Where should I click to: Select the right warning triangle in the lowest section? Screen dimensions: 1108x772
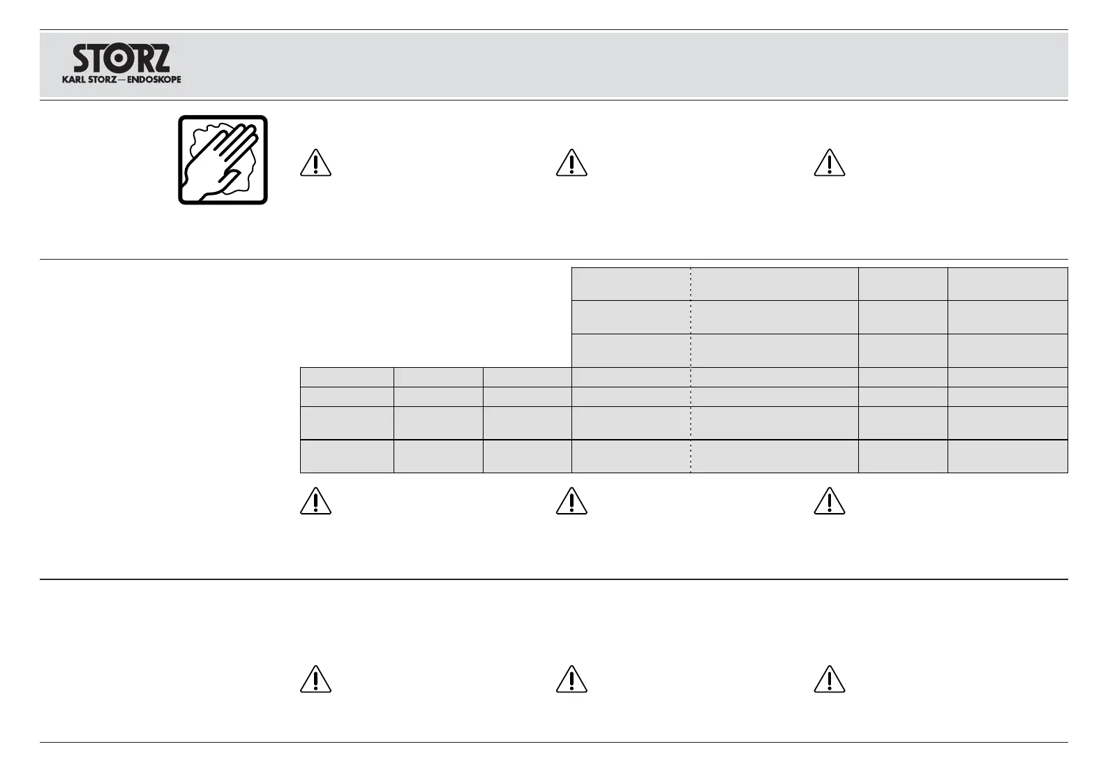click(830, 679)
